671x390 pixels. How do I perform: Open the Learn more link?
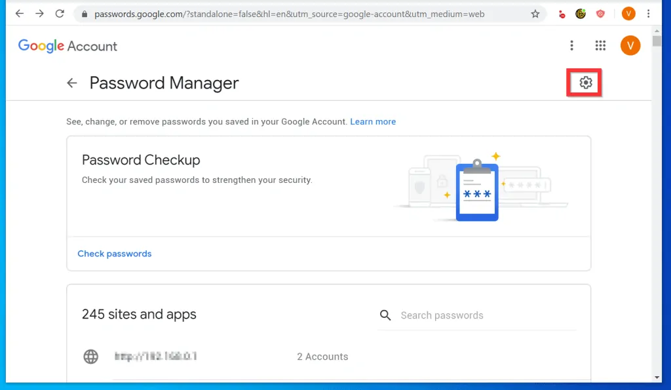pyautogui.click(x=373, y=121)
